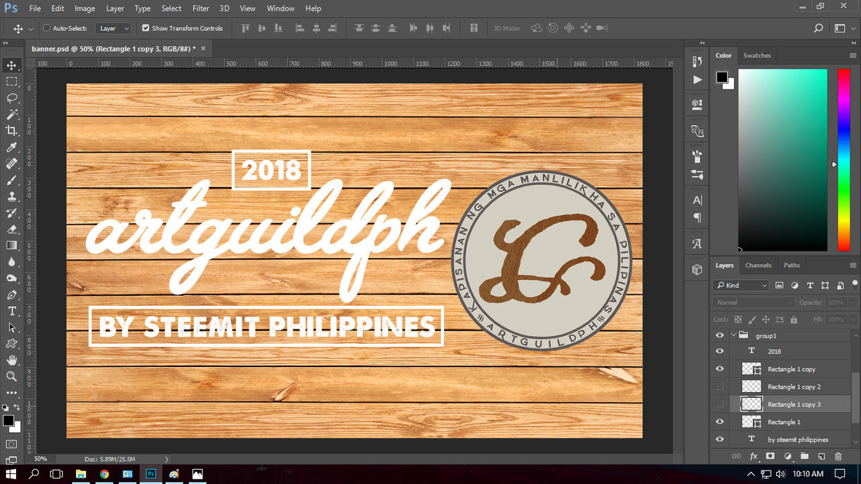Filter layers by type layers
The width and height of the screenshot is (861, 484).
coord(810,286)
